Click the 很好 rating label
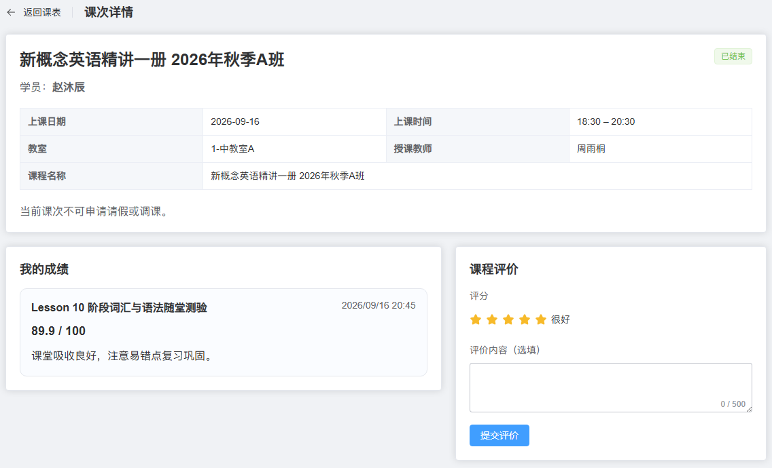Viewport: 772px width, 468px height. point(560,319)
